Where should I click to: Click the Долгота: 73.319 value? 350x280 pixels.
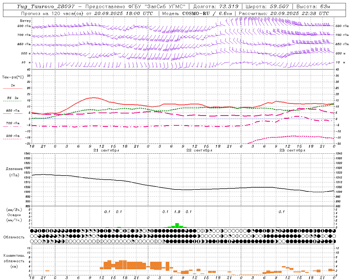pos(216,7)
